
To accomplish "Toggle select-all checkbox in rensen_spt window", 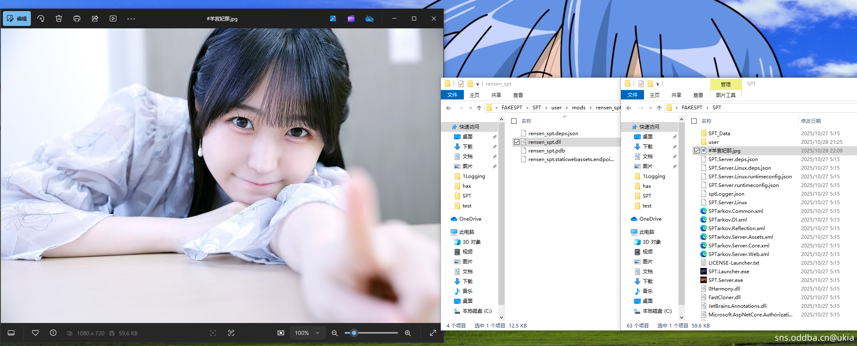I will 514,121.
